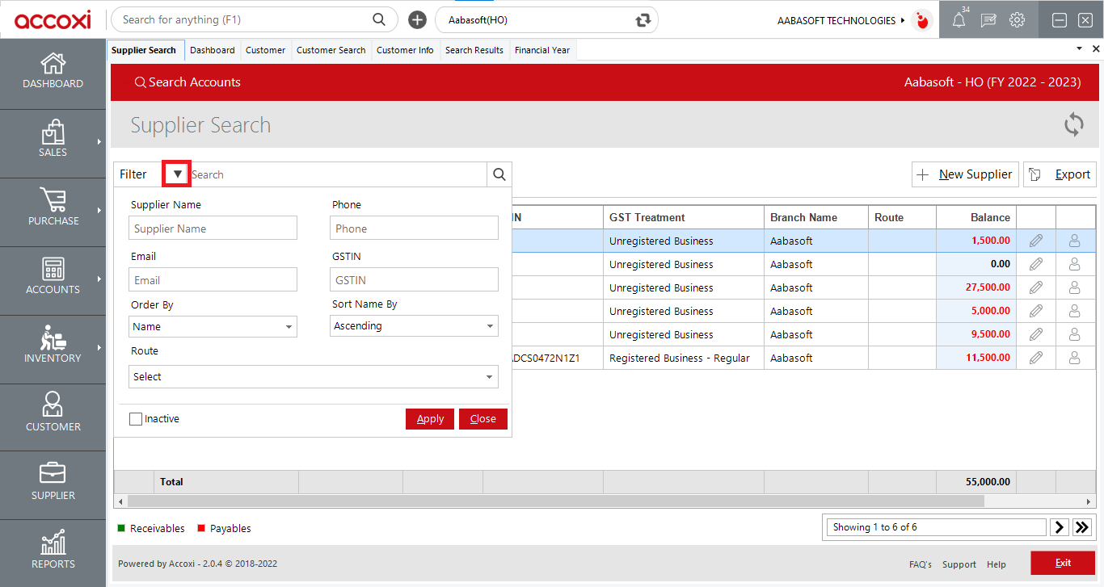Image resolution: width=1104 pixels, height=587 pixels.
Task: Open the Help link
Action: (x=997, y=564)
